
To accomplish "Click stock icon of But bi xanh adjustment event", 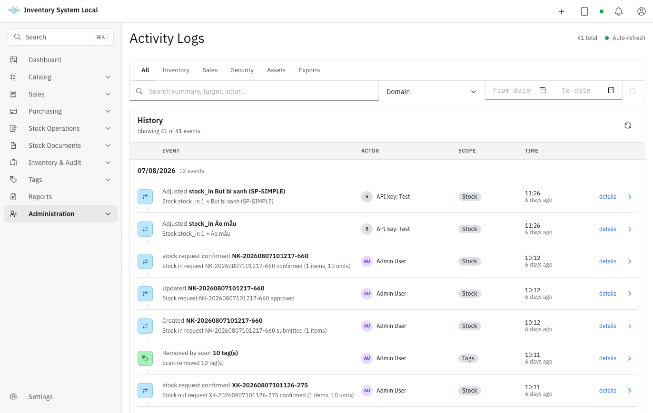I will [145, 197].
